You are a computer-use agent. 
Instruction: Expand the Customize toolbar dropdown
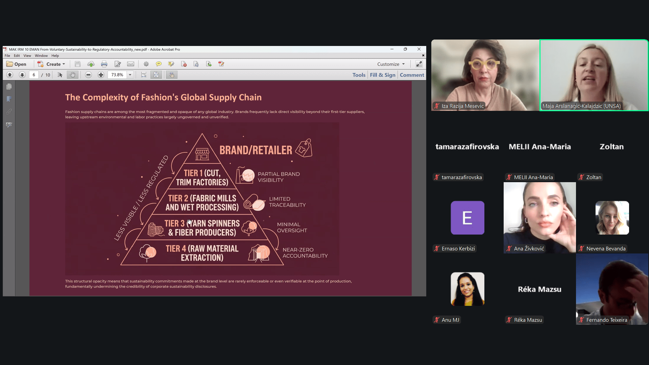pos(391,64)
